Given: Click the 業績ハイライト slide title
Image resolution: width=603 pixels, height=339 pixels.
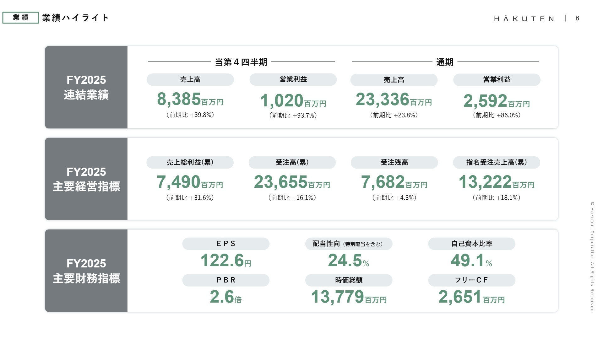Looking at the screenshot, I should [x=75, y=18].
